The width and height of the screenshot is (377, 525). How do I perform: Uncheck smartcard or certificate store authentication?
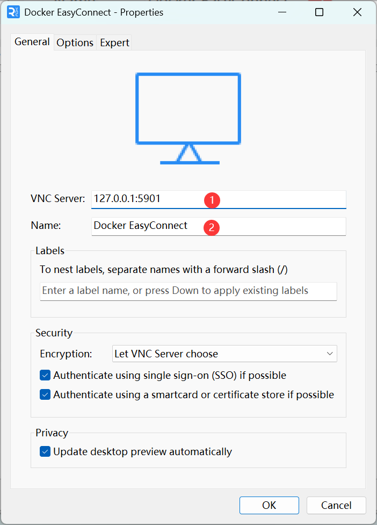click(x=45, y=395)
